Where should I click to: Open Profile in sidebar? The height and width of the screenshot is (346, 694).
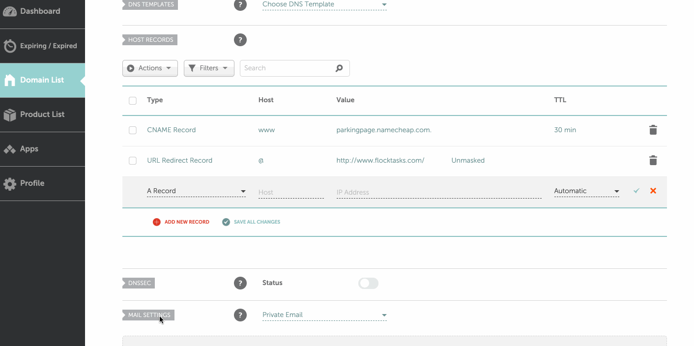pyautogui.click(x=42, y=183)
